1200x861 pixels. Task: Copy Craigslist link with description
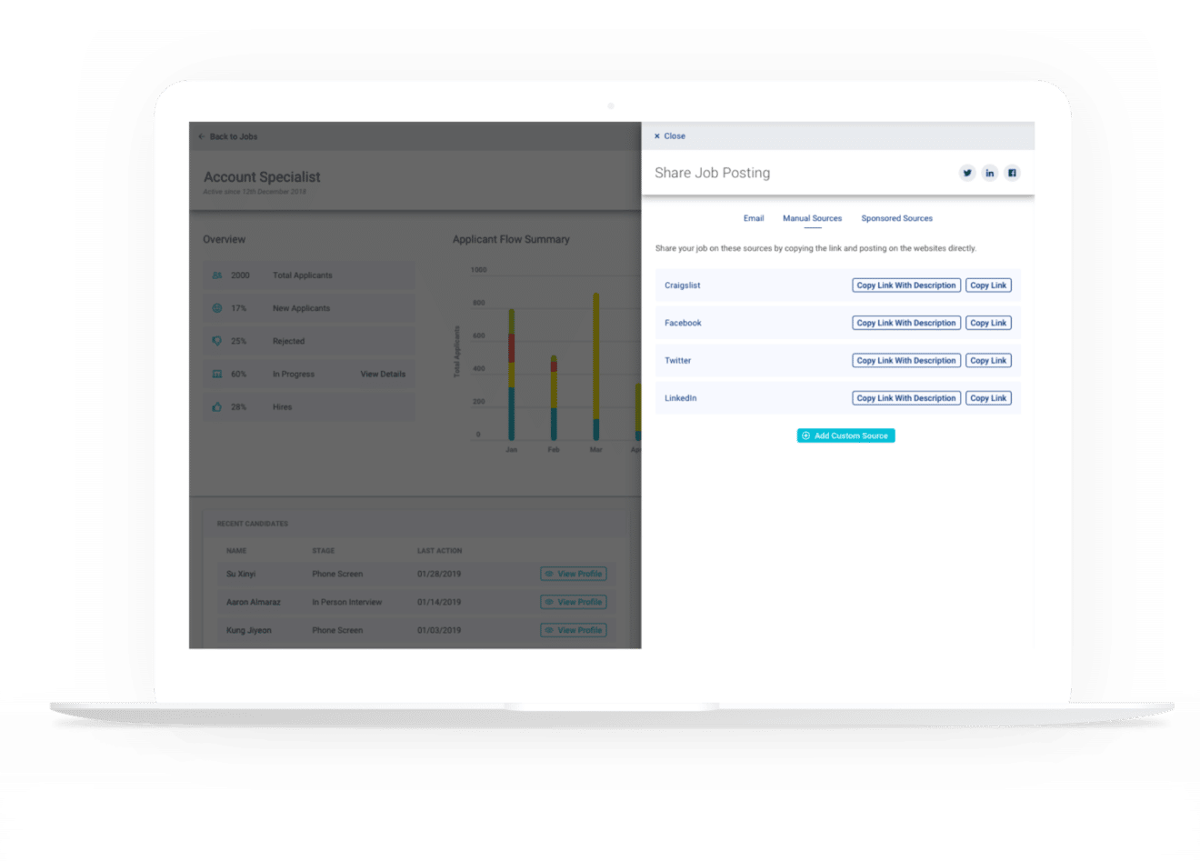tap(906, 285)
